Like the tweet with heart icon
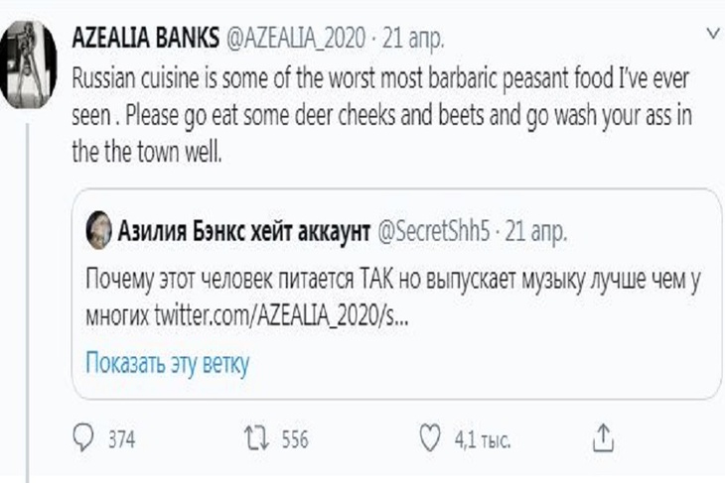725x483 pixels. [428, 437]
